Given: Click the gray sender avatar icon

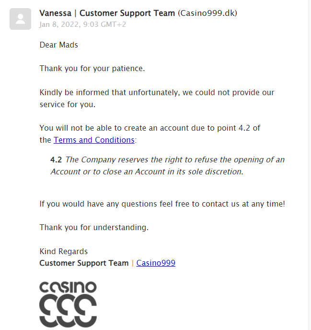Looking at the screenshot, I should [x=21, y=19].
